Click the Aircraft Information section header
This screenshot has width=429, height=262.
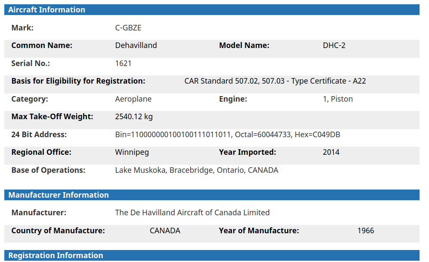[46, 10]
